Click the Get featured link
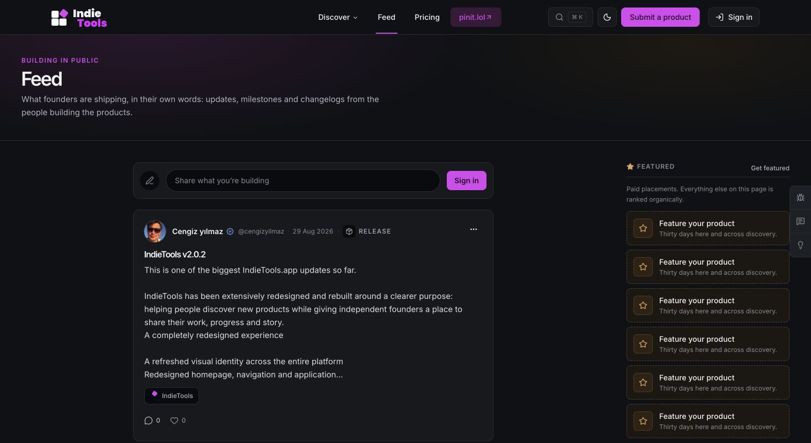Screen dimensions: 811x443 (770, 168)
